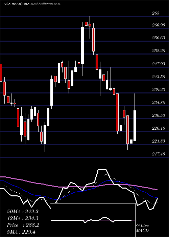This screenshot has height=237, width=169.
Task: Click the 12MA : 234.3 readout
Action: point(23,218)
